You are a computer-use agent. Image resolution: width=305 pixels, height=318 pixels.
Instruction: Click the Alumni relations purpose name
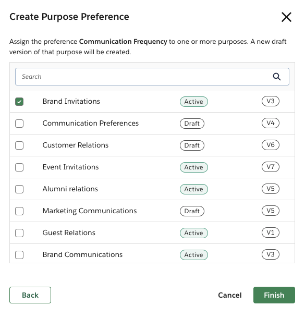(70, 189)
